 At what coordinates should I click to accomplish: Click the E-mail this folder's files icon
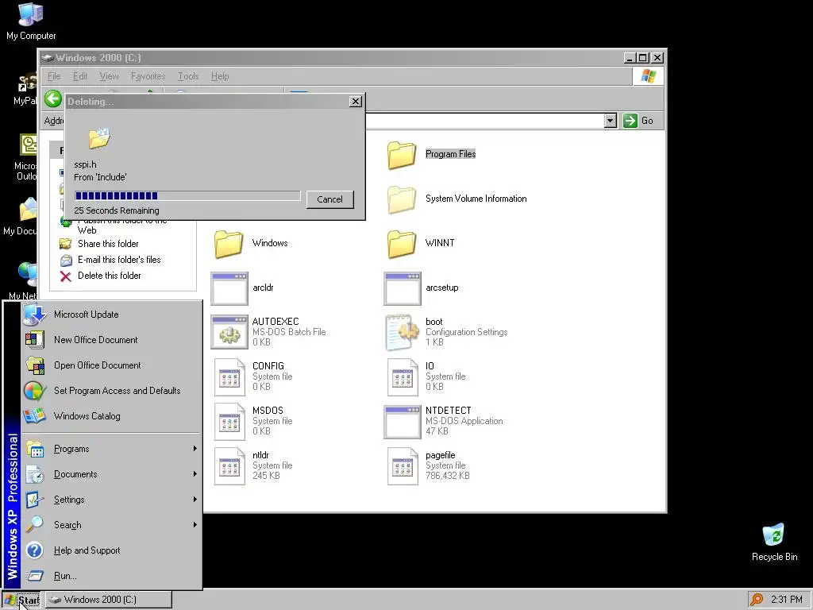pyautogui.click(x=65, y=260)
